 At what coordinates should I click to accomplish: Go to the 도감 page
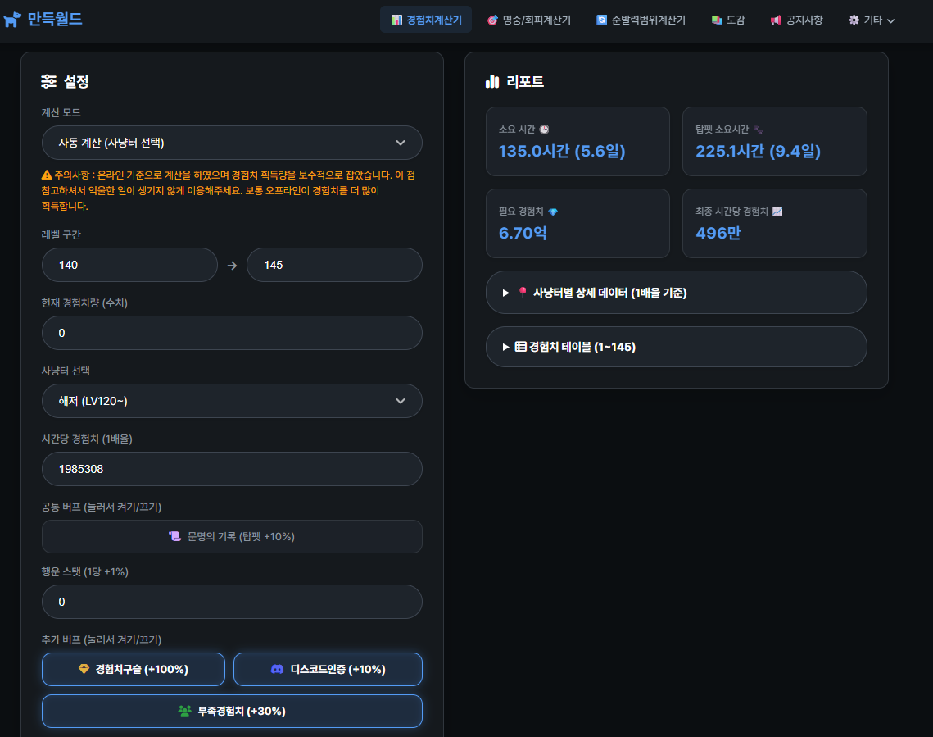click(x=727, y=20)
